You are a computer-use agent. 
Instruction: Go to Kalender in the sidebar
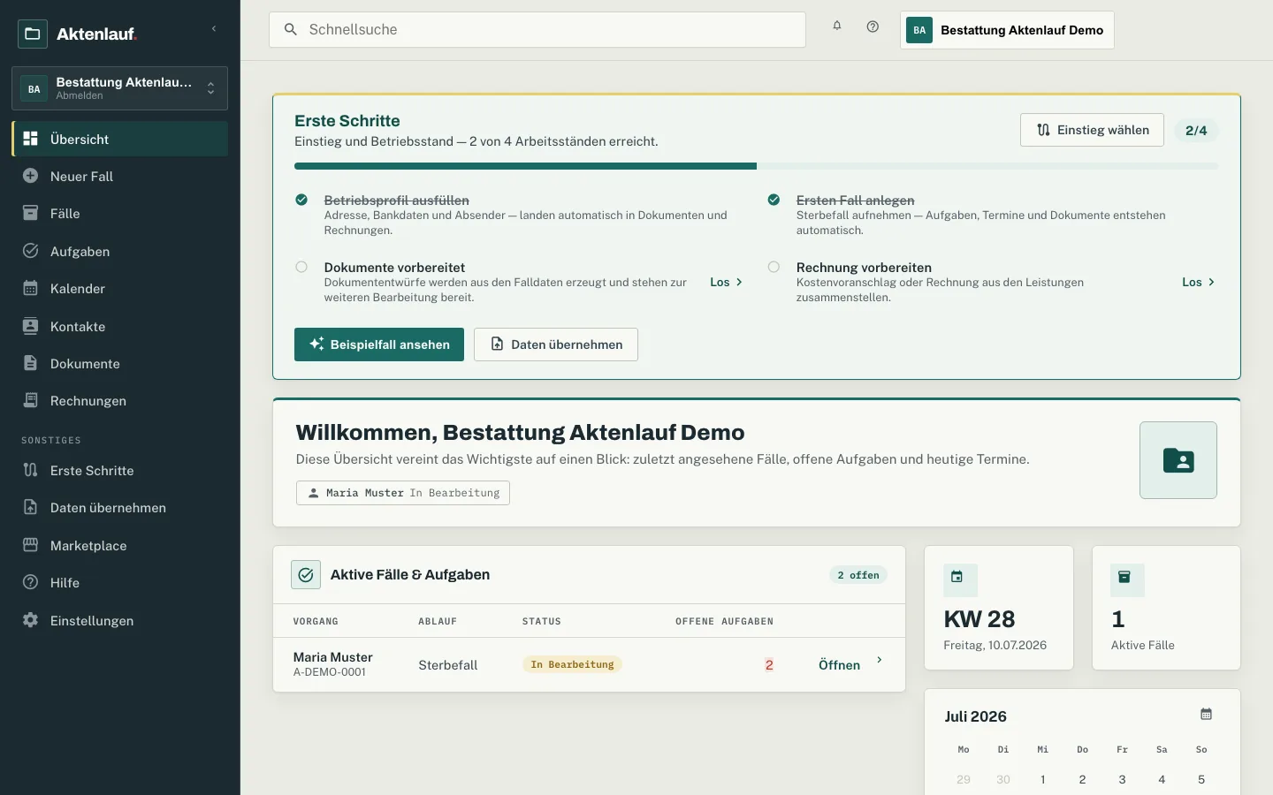click(x=119, y=288)
